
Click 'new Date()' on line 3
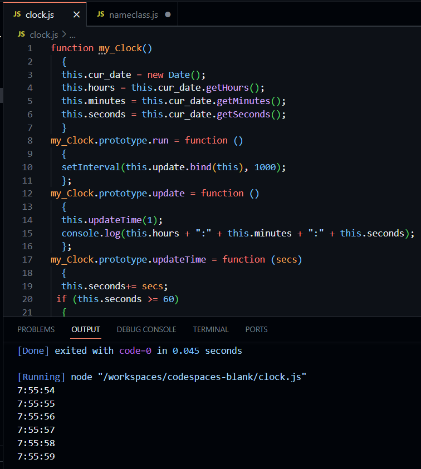[x=174, y=75]
